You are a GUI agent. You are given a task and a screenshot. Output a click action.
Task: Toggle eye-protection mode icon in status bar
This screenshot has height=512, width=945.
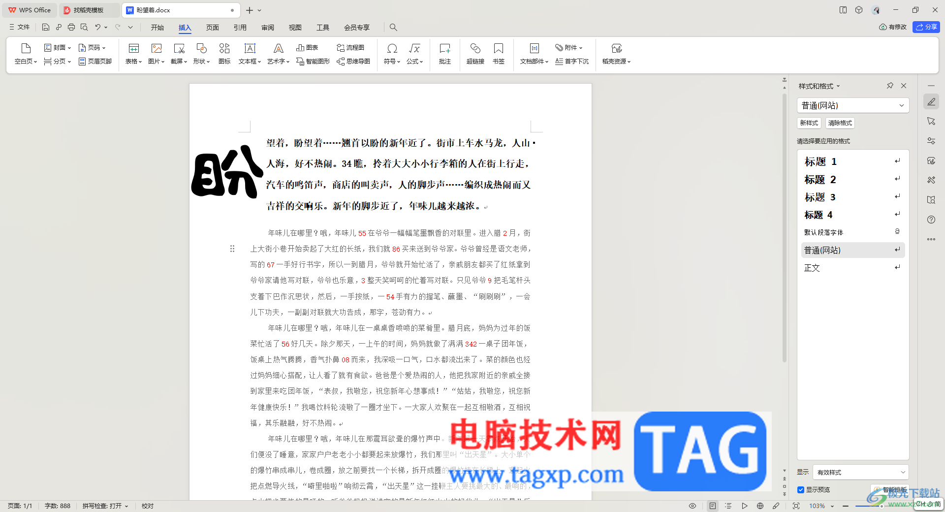click(693, 506)
